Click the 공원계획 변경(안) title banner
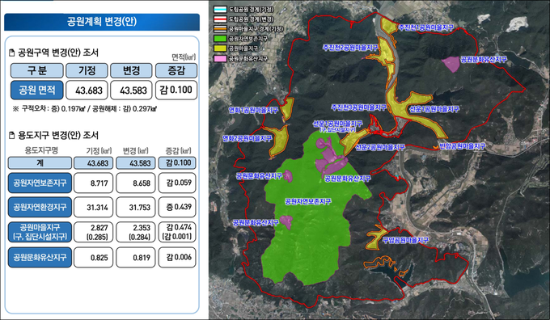 [x=102, y=22]
